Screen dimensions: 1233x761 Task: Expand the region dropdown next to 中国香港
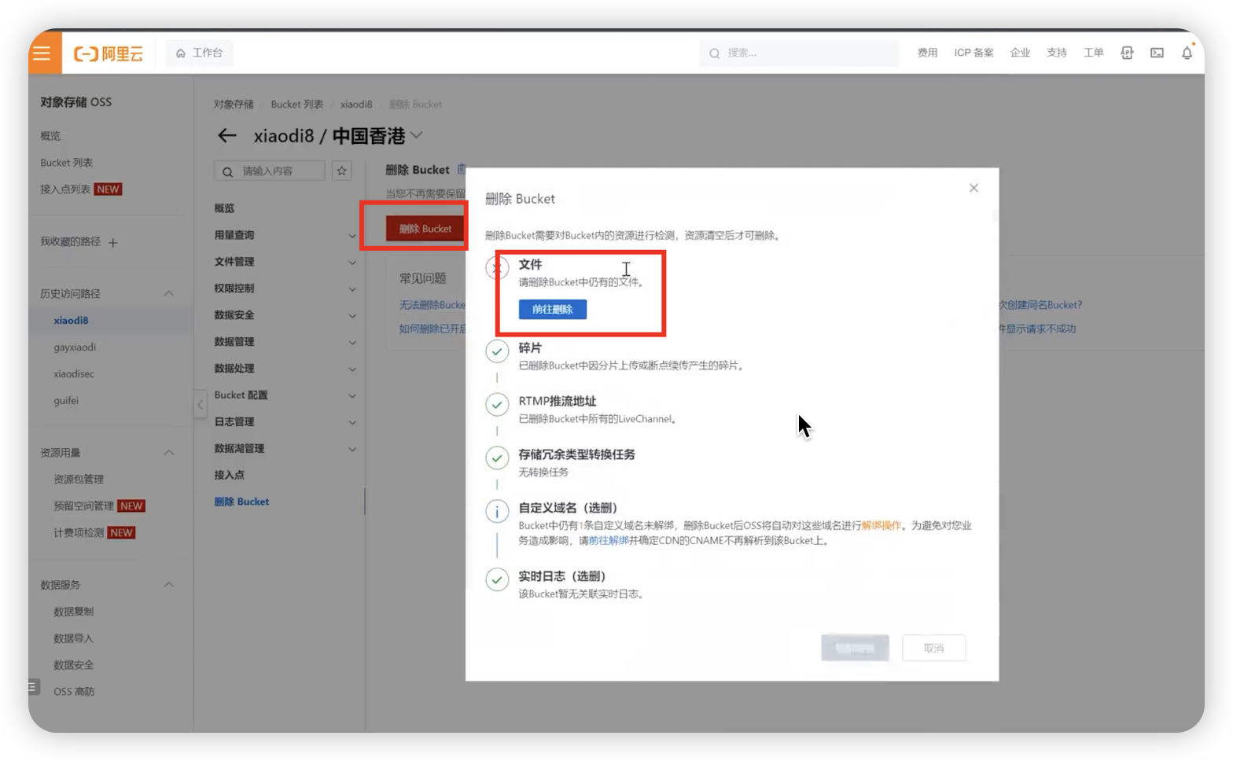417,135
